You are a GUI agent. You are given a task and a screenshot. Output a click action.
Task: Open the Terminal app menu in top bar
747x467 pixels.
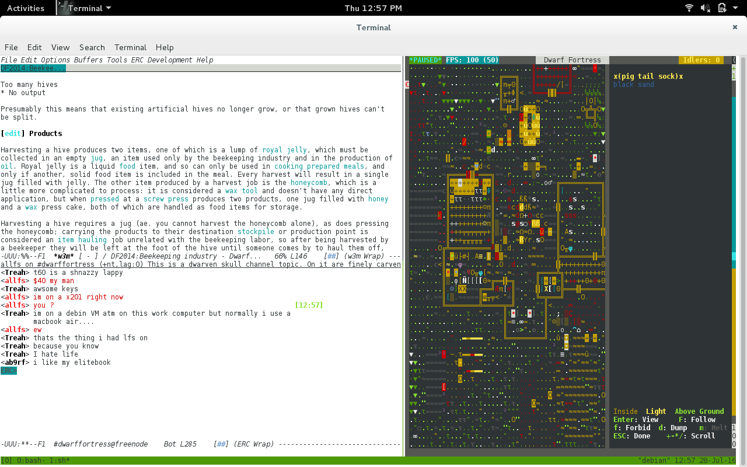tap(85, 8)
